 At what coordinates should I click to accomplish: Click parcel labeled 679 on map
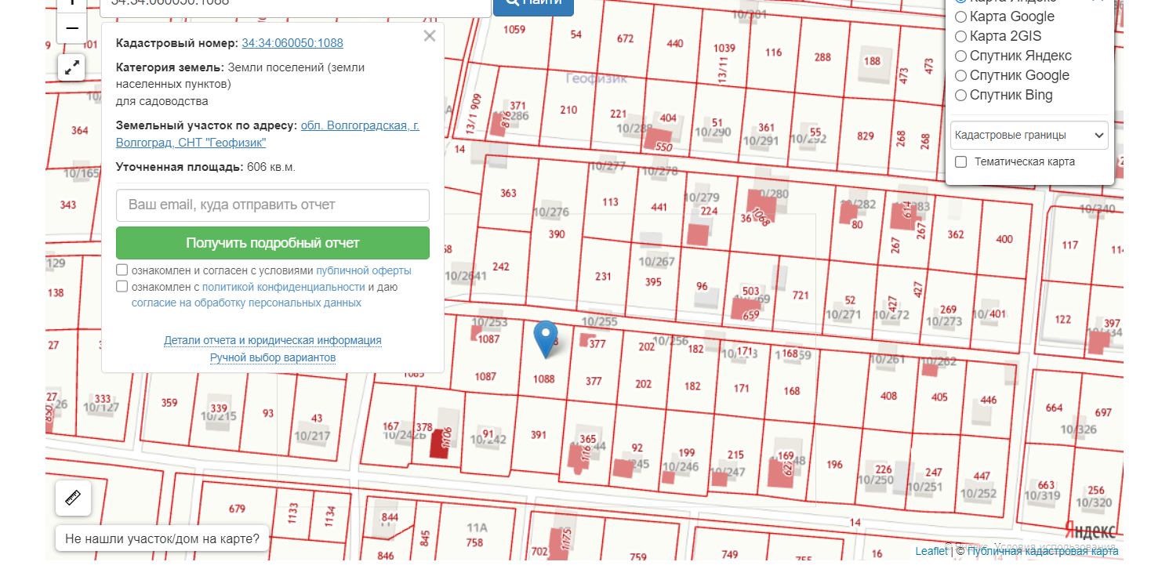pos(237,509)
